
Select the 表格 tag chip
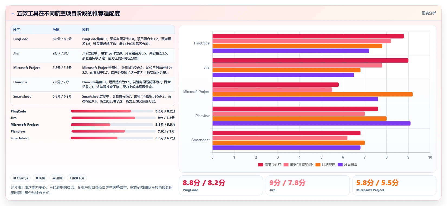(x=40, y=178)
